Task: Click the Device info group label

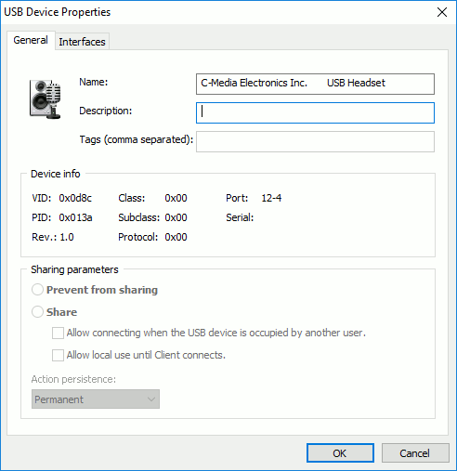Action: (x=56, y=174)
